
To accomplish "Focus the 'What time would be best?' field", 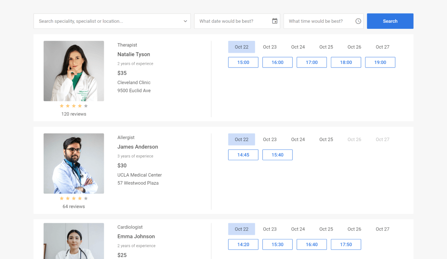I will click(323, 21).
